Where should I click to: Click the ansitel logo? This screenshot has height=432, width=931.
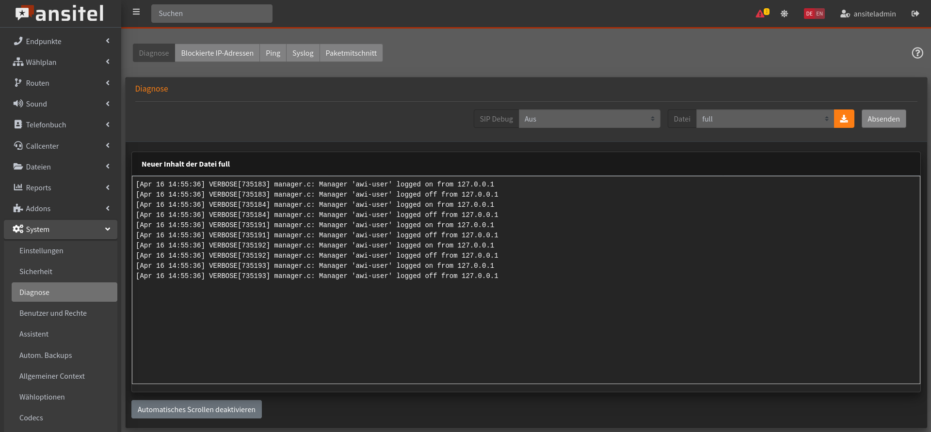coord(60,14)
